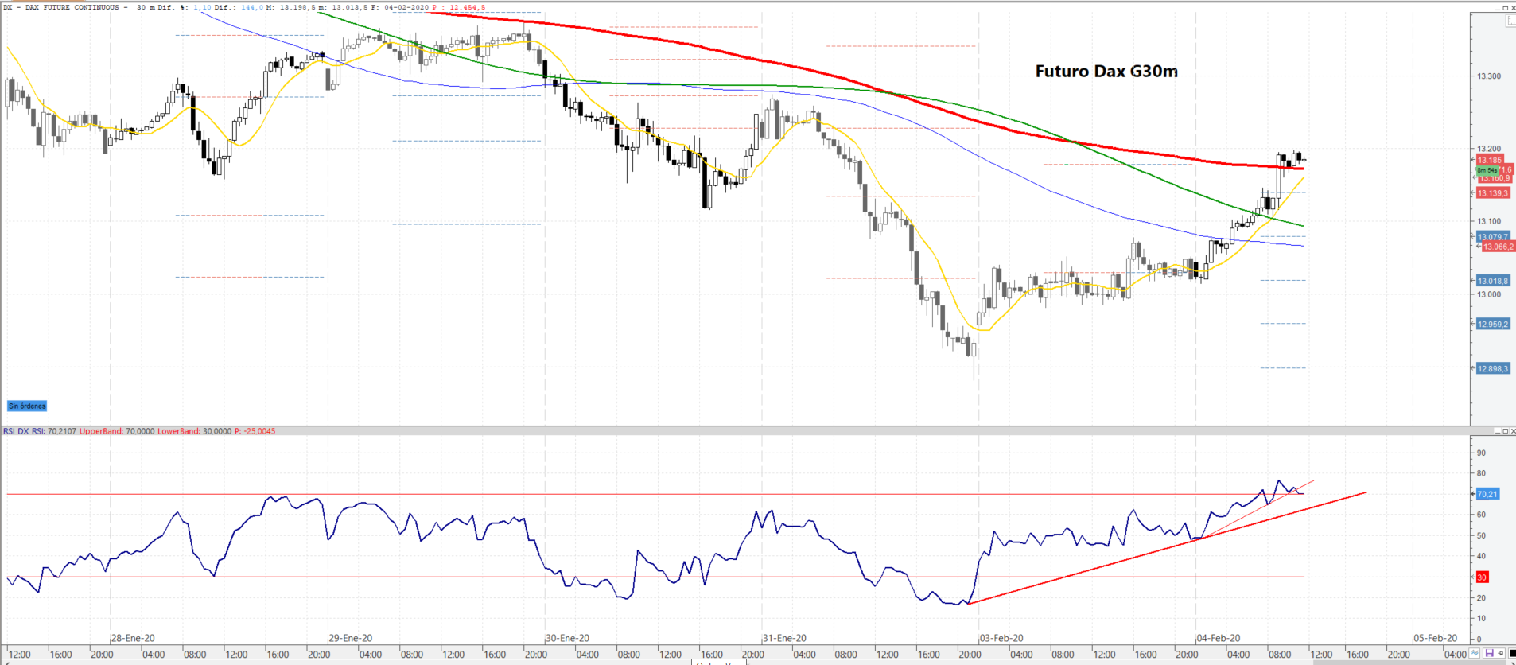The width and height of the screenshot is (1516, 665).
Task: Click the 'RSI DX RSI: 70,2107' indicator label
Action: pos(40,431)
